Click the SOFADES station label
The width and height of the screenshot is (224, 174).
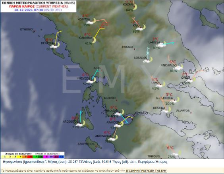point(140,58)
